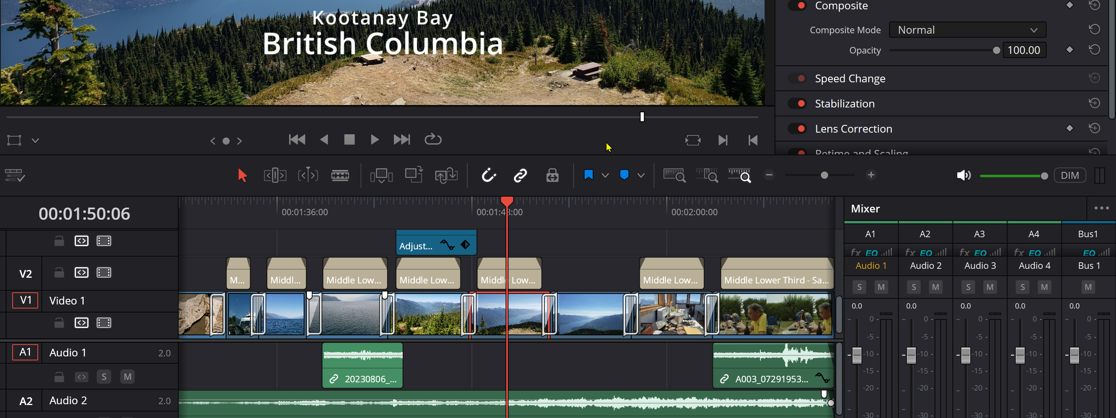1116x418 pixels.
Task: Select the A003_07291953 audio clip
Action: [771, 366]
